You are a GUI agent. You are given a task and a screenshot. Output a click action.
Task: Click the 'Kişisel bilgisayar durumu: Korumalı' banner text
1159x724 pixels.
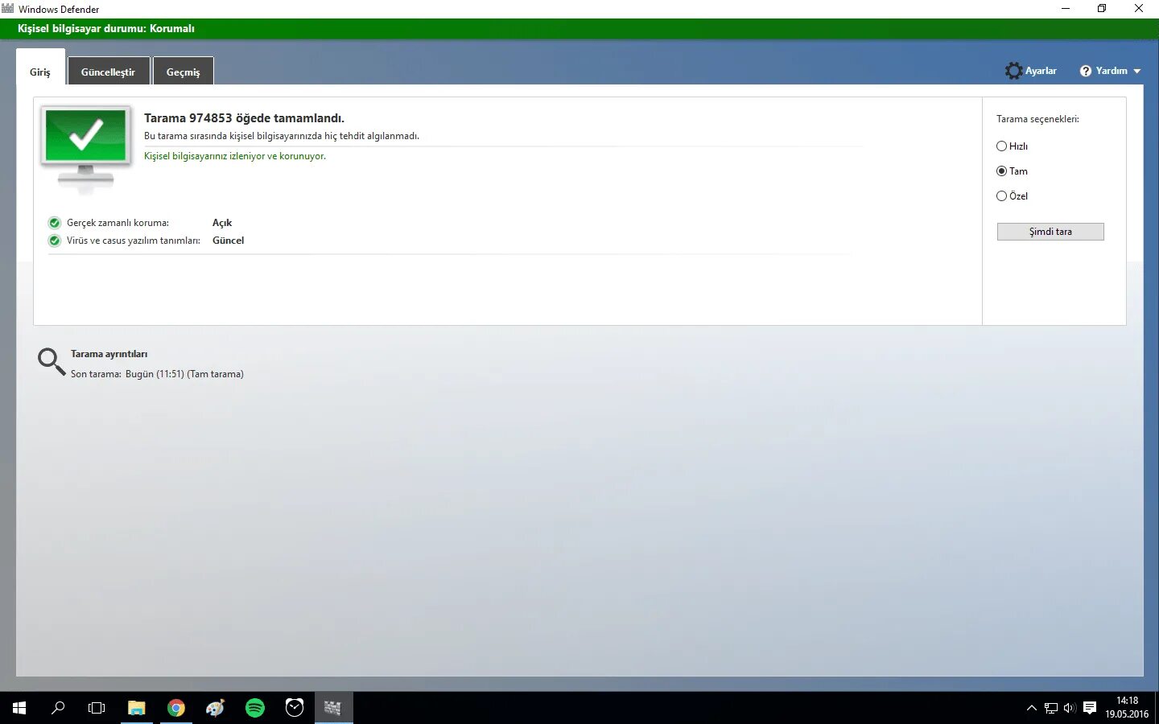[106, 29]
